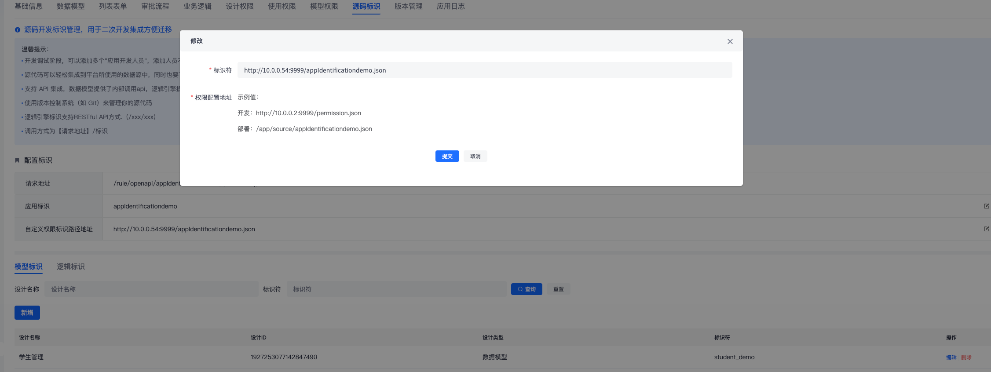Click the 数据模型 type cell in table
Image resolution: width=991 pixels, height=372 pixels.
[x=495, y=357]
